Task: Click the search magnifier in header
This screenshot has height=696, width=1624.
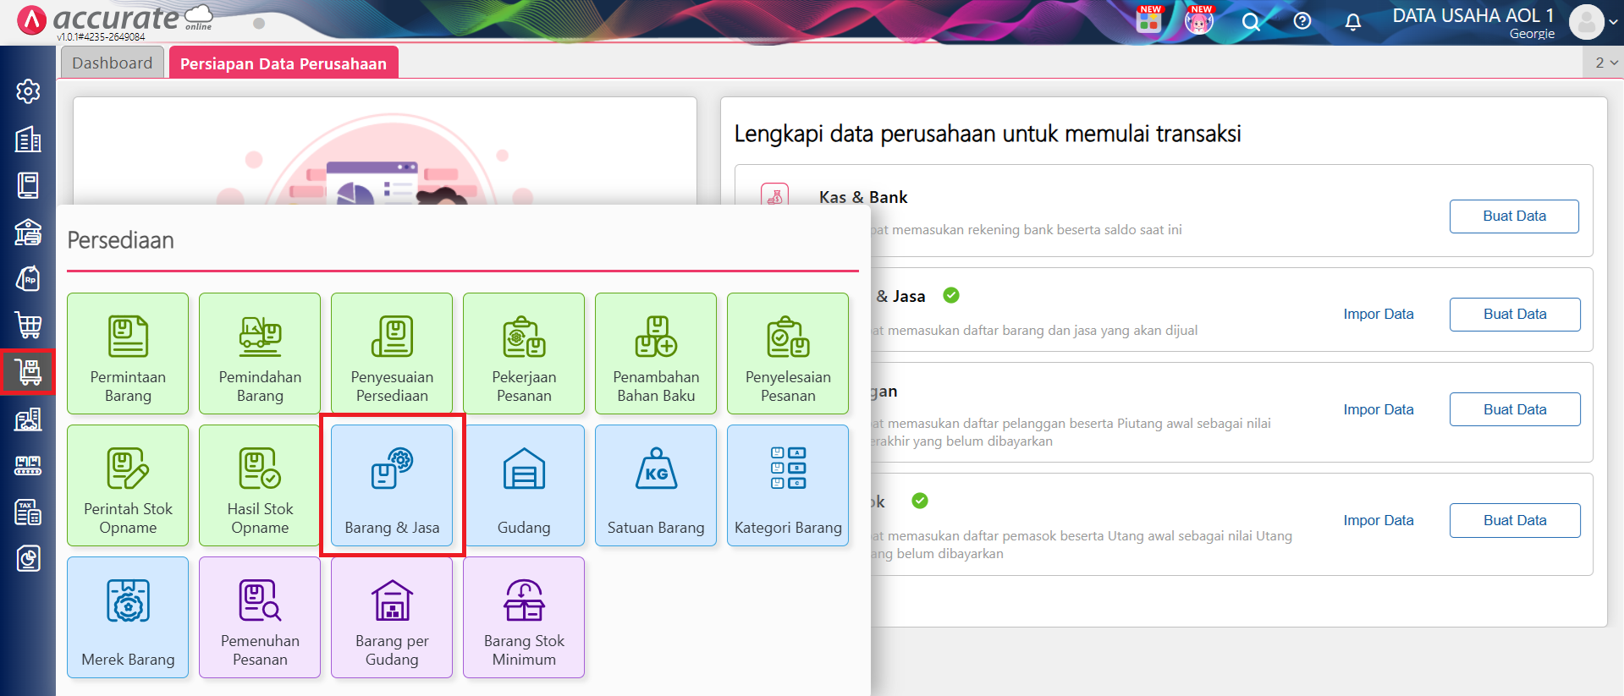Action: (x=1251, y=22)
